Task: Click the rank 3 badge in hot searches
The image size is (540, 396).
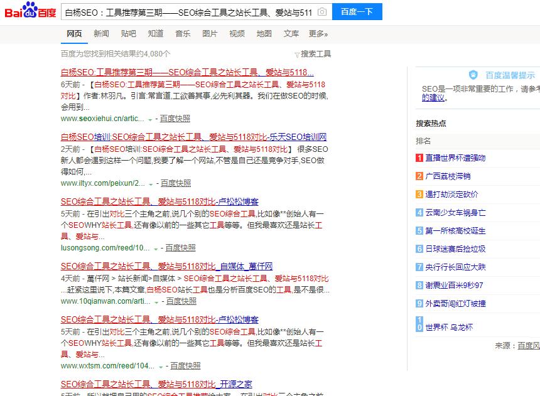Action: click(419, 195)
